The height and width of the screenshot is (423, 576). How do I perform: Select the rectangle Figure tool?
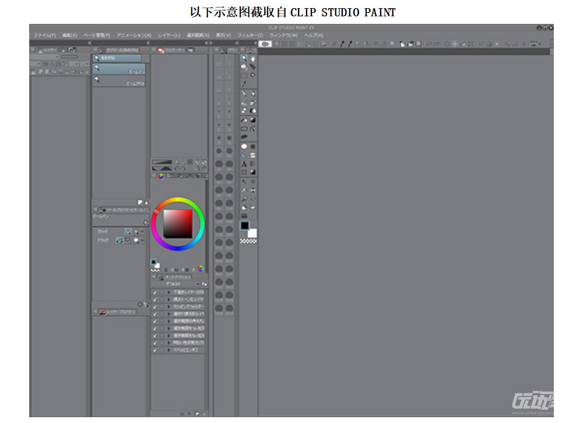[x=244, y=129]
